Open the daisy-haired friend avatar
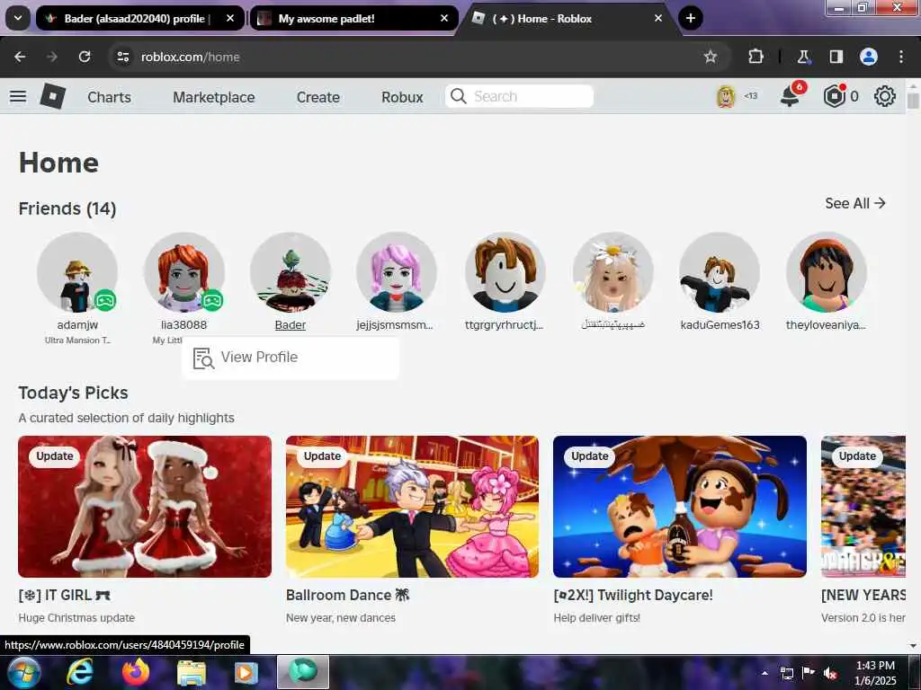This screenshot has width=921, height=690. coord(613,272)
